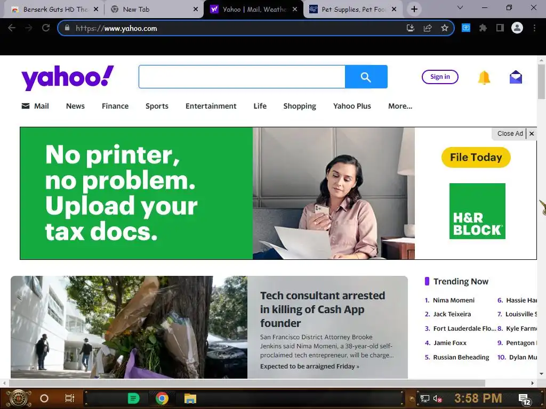Click the File Today ad button
546x409 pixels.
click(x=476, y=158)
